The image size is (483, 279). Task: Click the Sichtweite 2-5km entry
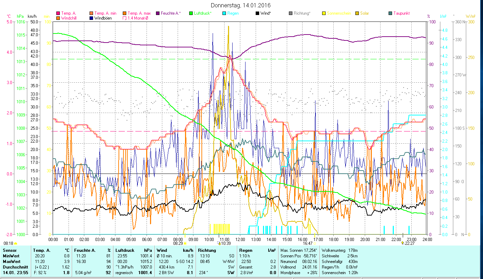point(340,256)
